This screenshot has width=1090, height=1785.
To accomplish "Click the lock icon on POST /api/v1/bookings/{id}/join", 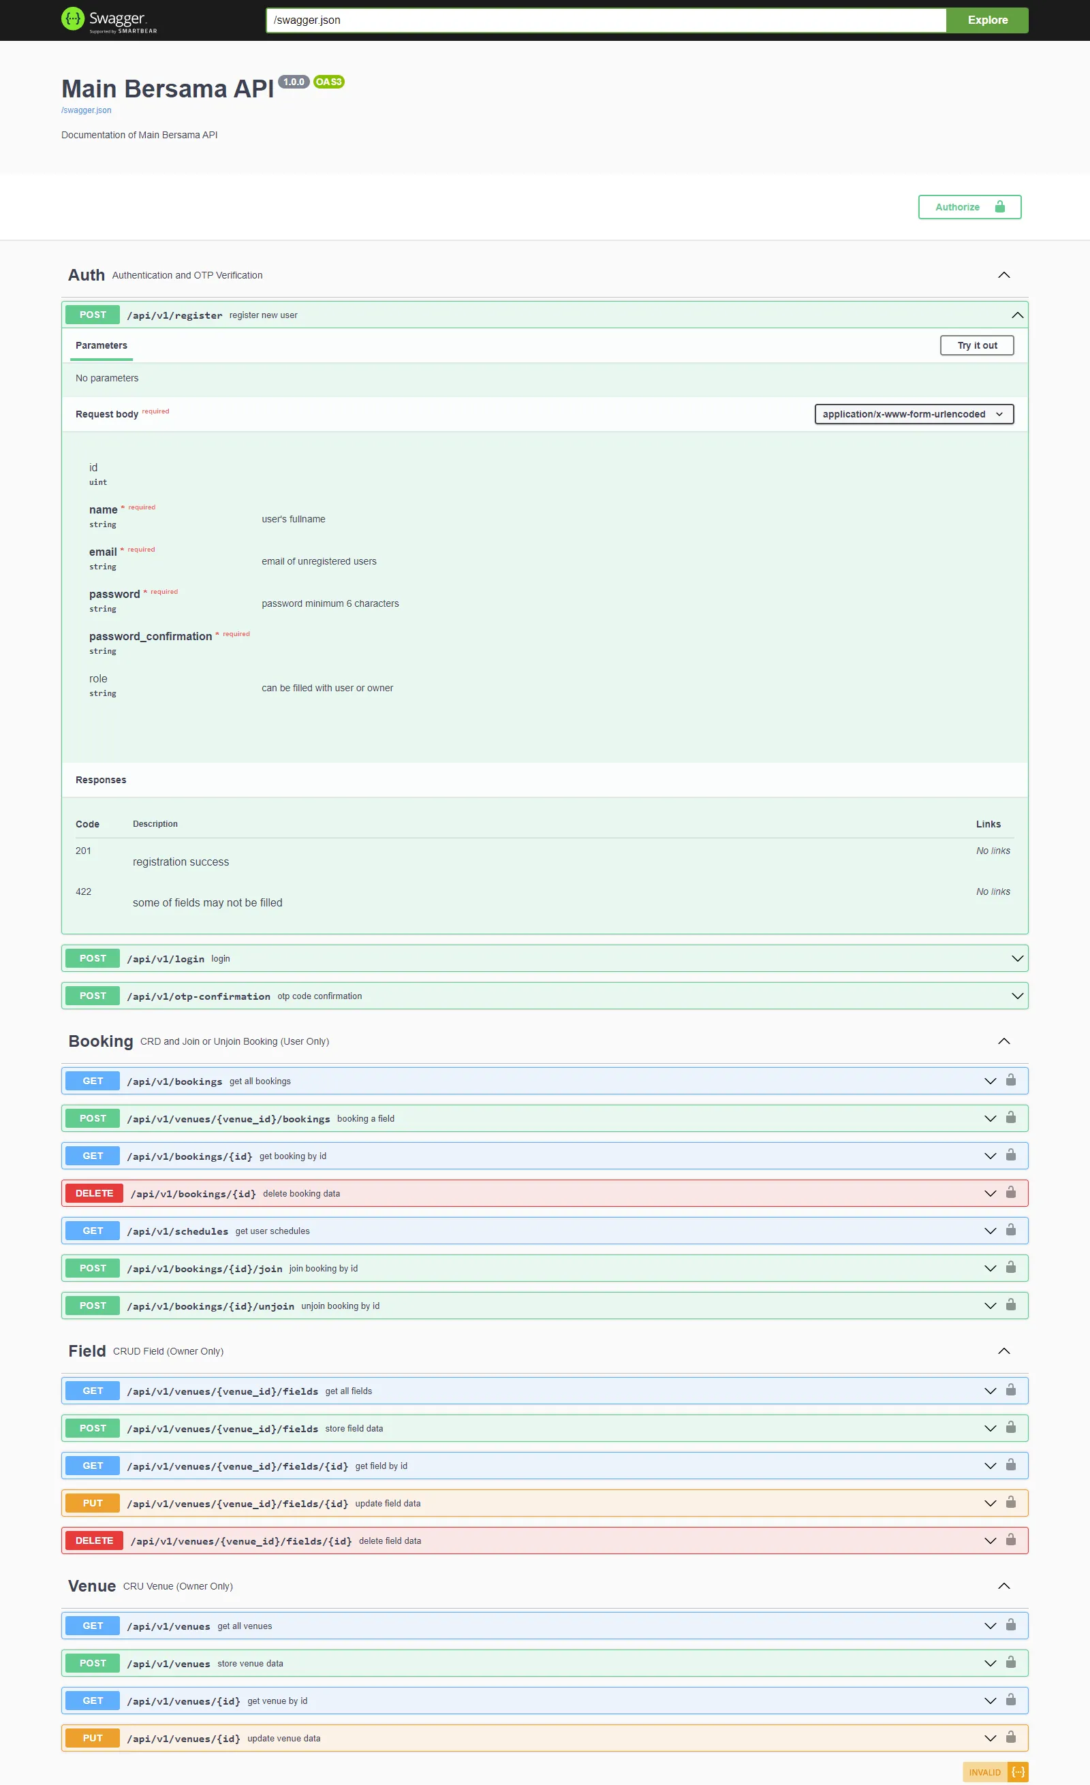I will pyautogui.click(x=1010, y=1268).
